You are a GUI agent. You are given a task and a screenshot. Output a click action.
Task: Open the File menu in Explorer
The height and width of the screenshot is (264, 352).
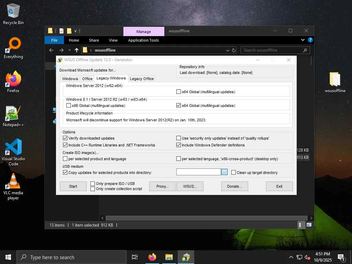pos(54,40)
